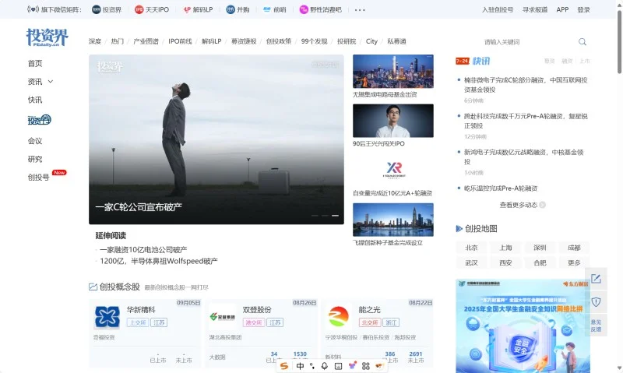The width and height of the screenshot is (623, 373).
Task: Select 北京 in 创投地图
Action: point(472,248)
